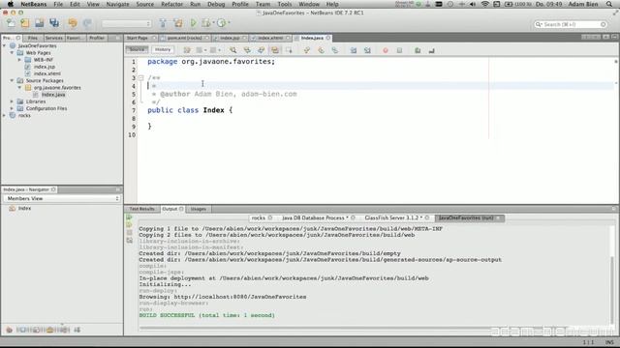
Task: Click the Uncomment editor toolbar icon
Action: (x=431, y=50)
